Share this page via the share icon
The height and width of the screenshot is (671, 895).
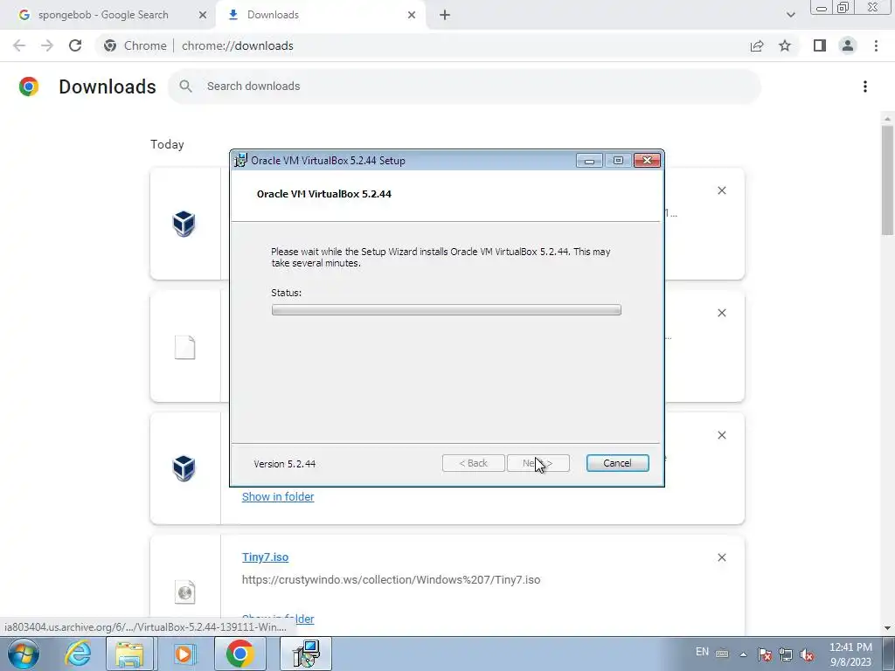pos(757,45)
